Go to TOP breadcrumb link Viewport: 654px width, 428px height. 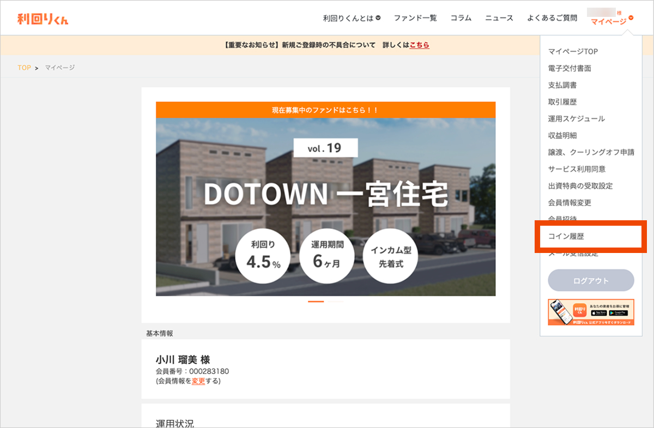pos(24,68)
